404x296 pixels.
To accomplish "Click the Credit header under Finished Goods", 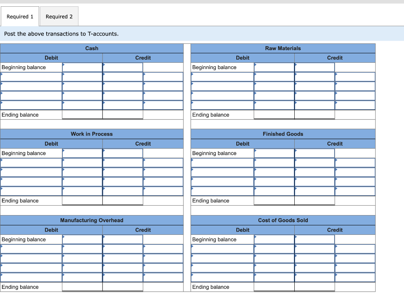I will click(335, 144).
